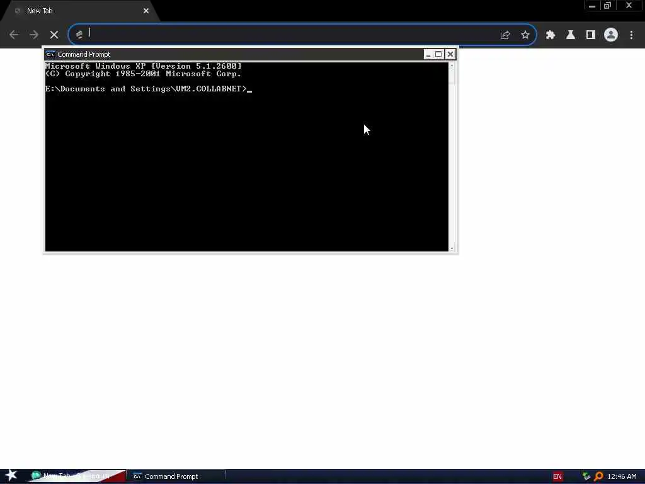Close the browser window
This screenshot has height=484, width=645.
[629, 6]
